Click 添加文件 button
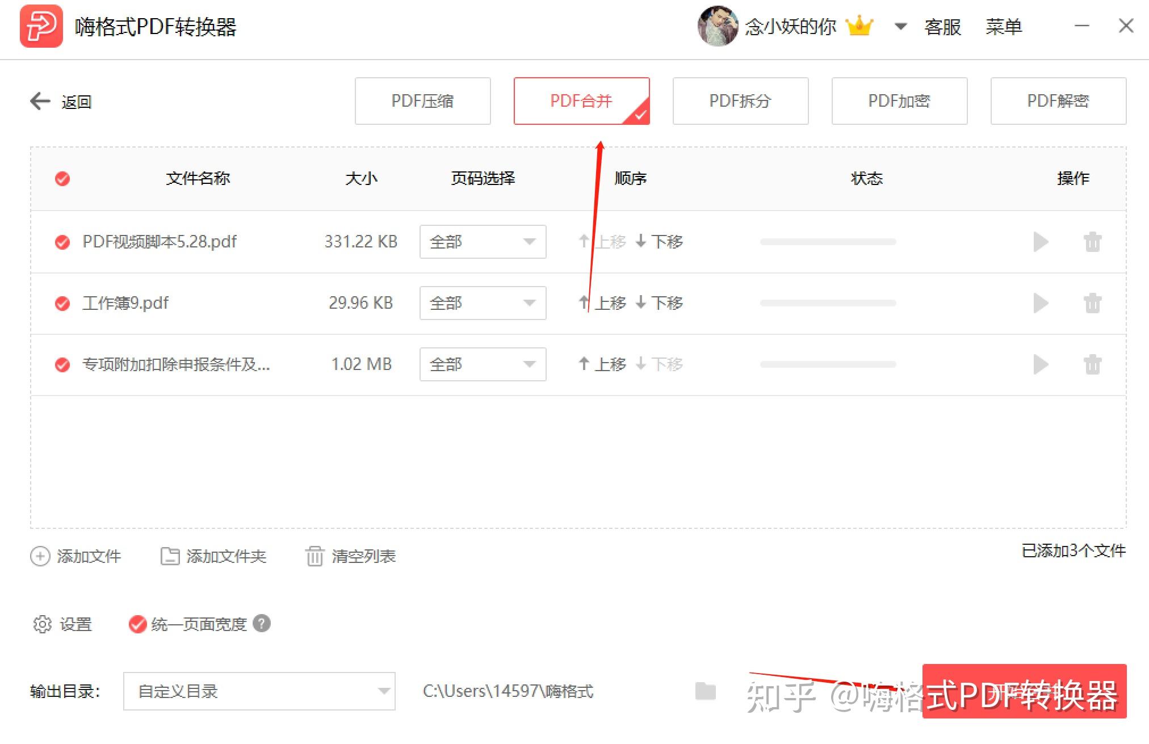 click(x=76, y=556)
